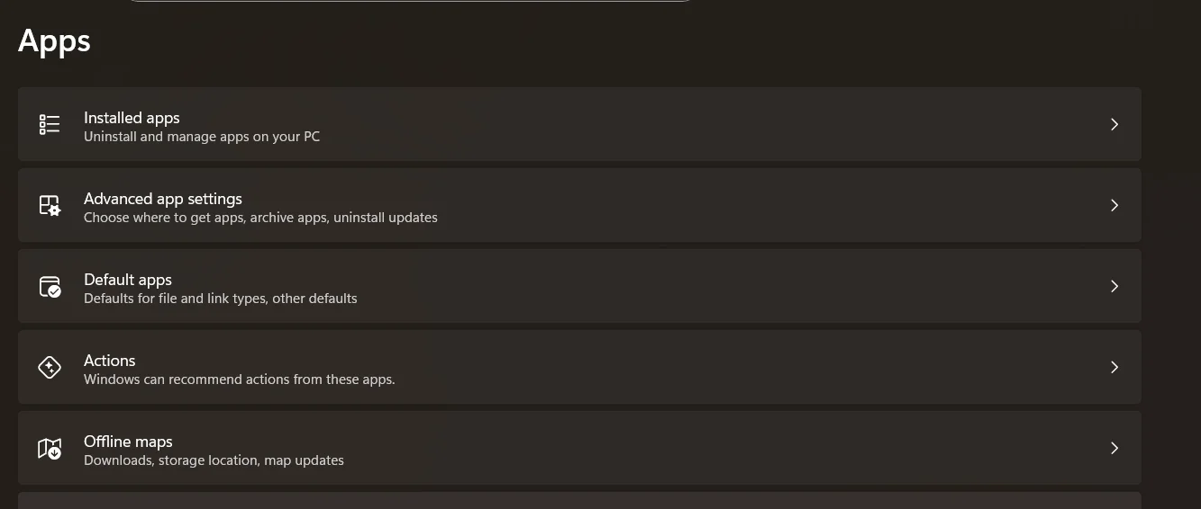Click "Defaults for file and link types" description
Screen dimensions: 1201x509
point(176,299)
